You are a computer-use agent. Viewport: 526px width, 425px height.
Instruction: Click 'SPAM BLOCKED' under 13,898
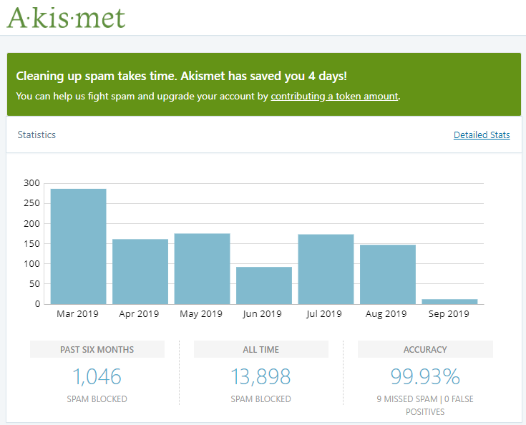260,399
